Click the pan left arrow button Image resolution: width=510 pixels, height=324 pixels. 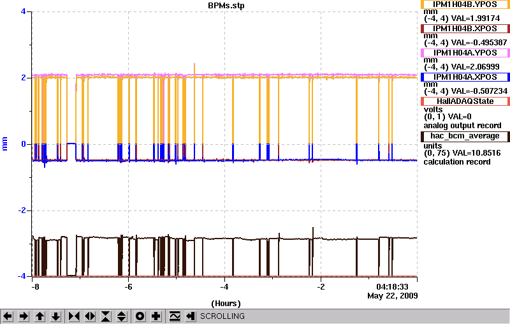tap(8, 316)
